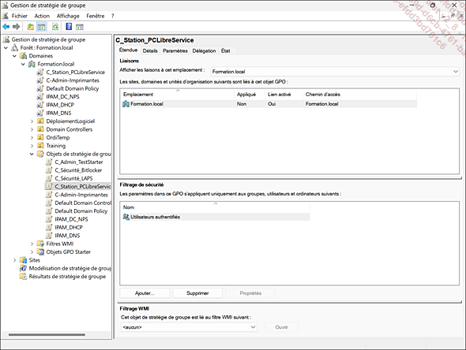Switch to the Paramètres tab
The image size is (466, 350).
pos(175,50)
